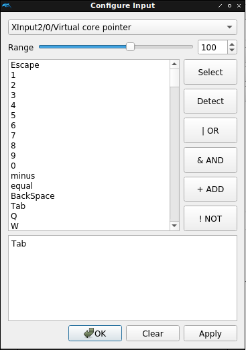
Task: Confirm with the OK button
Action: click(x=95, y=333)
